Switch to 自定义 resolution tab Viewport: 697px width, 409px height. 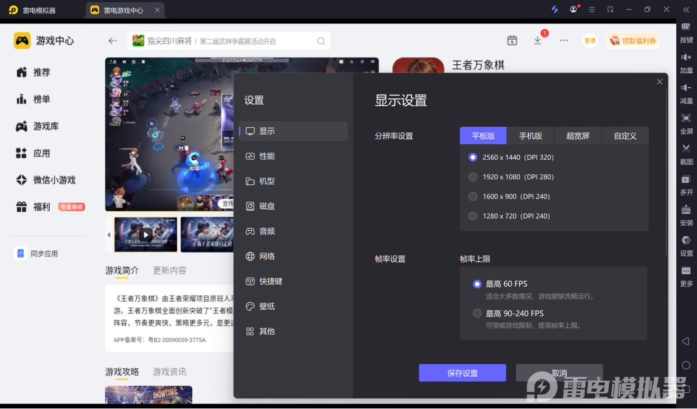tap(625, 136)
